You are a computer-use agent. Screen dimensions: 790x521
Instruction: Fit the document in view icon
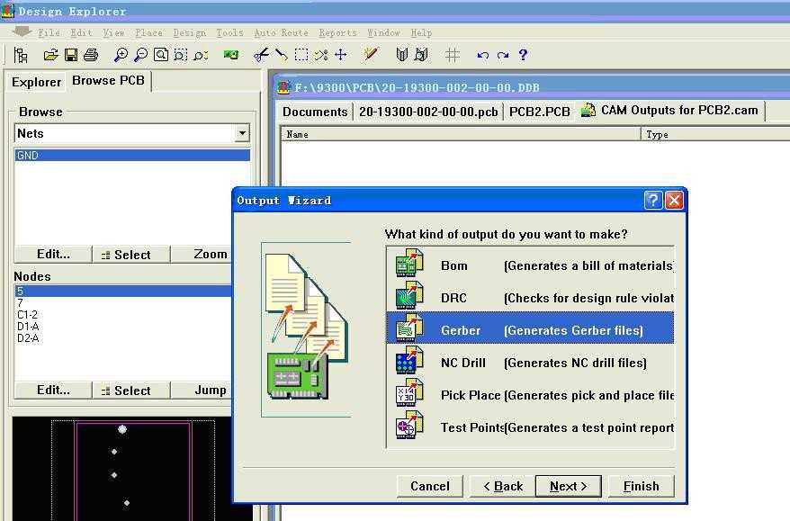(x=161, y=54)
